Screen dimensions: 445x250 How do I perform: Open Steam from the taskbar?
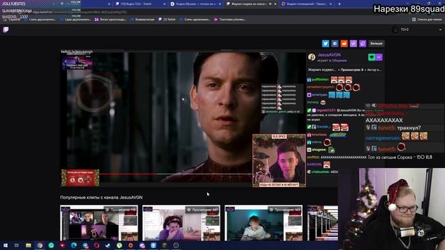(108, 245)
